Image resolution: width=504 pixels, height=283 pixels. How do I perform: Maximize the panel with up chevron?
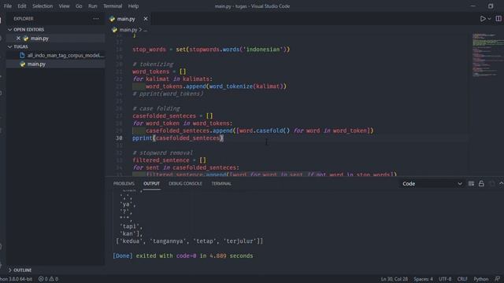(x=501, y=183)
